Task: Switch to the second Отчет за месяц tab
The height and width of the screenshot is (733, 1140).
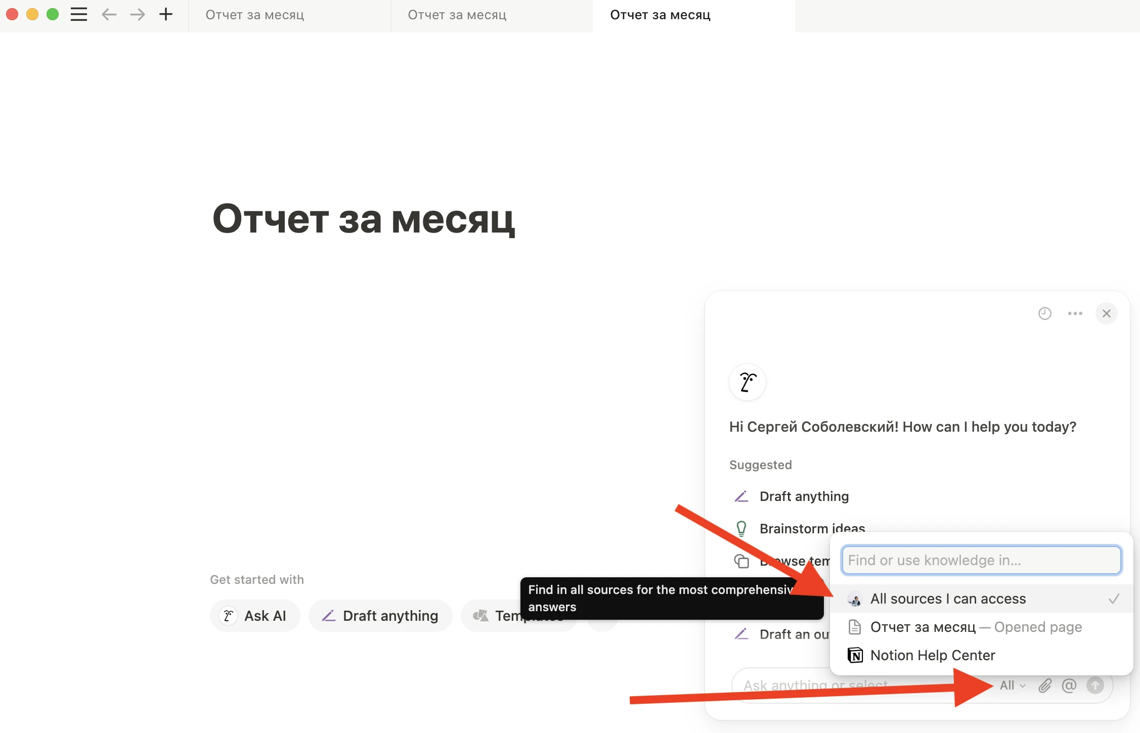Action: pyautogui.click(x=492, y=15)
